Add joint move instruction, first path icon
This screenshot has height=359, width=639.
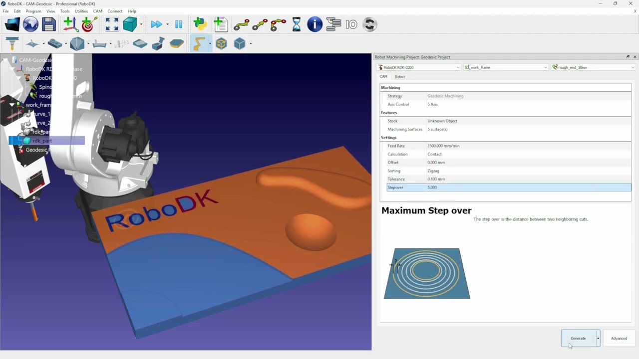click(x=242, y=24)
